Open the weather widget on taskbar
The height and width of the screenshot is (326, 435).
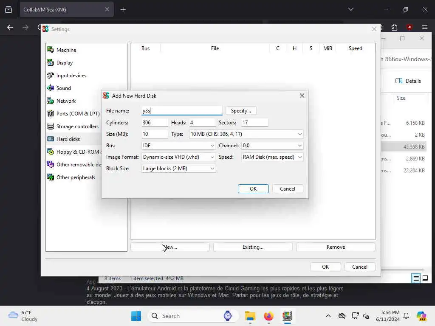coord(23,316)
